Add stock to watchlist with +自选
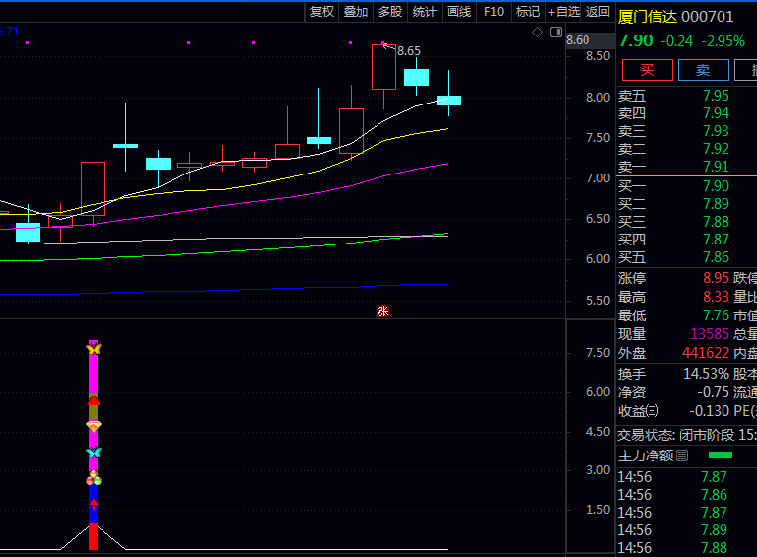Image resolution: width=757 pixels, height=557 pixels. pos(562,12)
